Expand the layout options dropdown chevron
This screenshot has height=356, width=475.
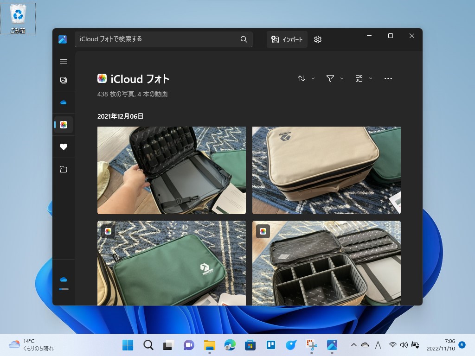click(x=370, y=78)
